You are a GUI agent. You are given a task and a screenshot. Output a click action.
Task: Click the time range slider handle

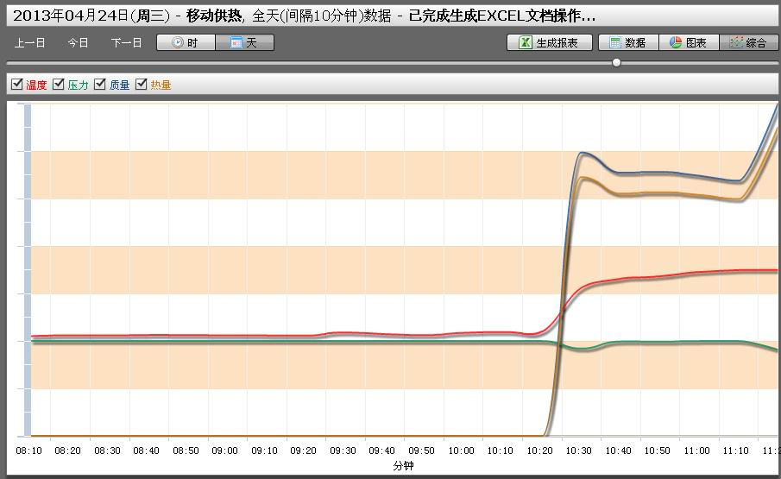tap(616, 63)
